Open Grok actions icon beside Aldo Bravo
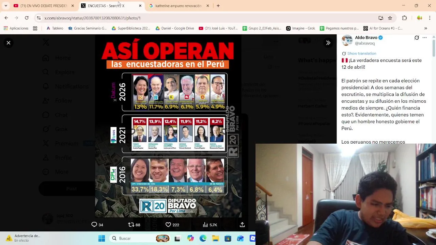The width and height of the screenshot is (436, 245). [417, 38]
